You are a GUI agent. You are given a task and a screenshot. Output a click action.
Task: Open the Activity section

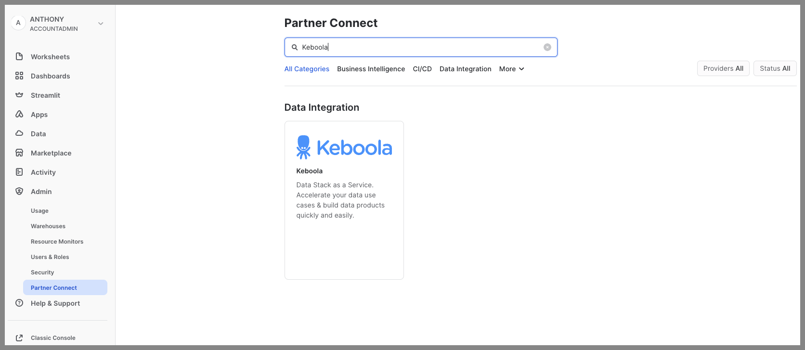click(x=43, y=172)
